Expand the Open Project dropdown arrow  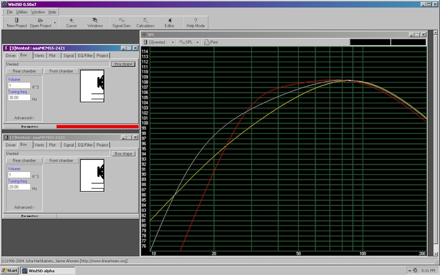click(x=55, y=22)
